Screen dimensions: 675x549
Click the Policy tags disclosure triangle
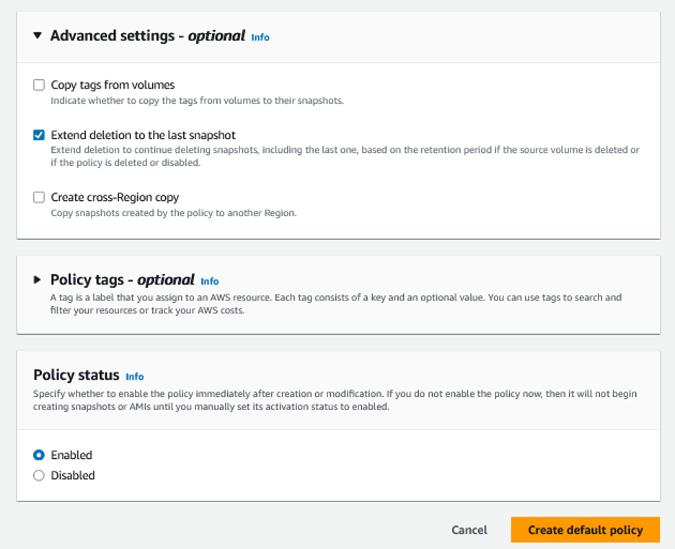(37, 280)
